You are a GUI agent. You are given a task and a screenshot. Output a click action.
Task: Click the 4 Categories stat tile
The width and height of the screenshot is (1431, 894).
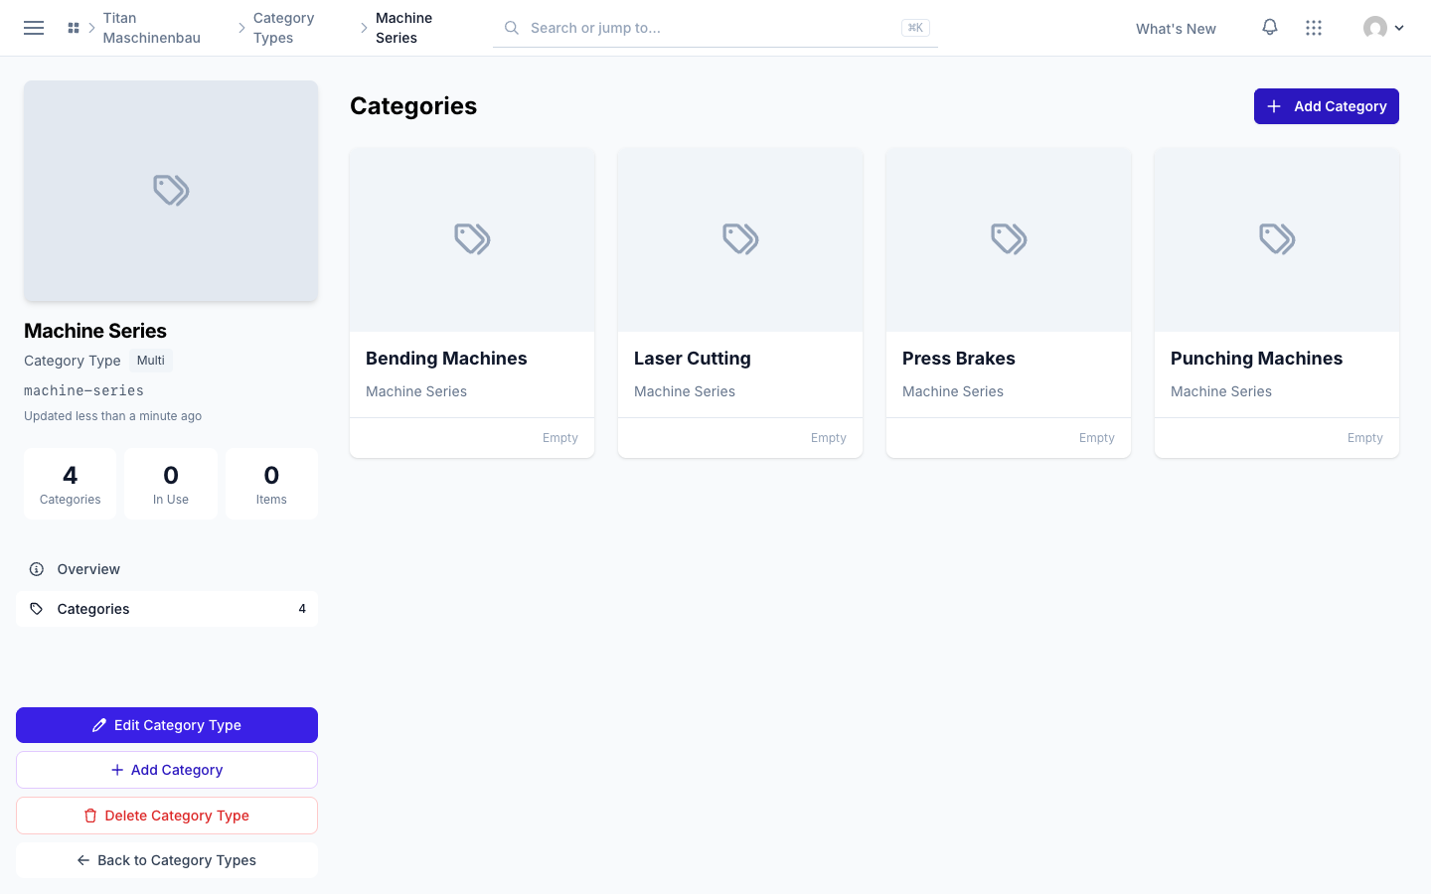[70, 484]
